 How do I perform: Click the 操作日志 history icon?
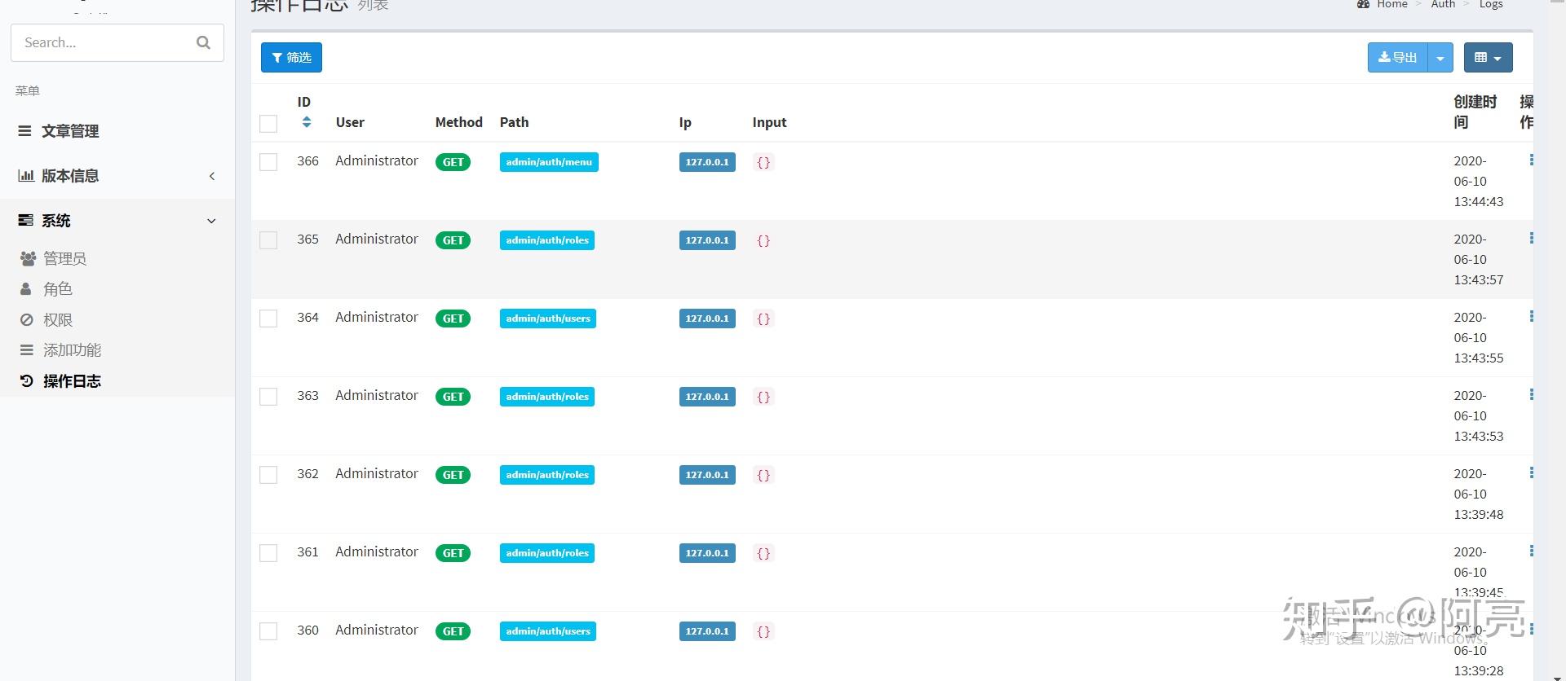pyautogui.click(x=27, y=381)
